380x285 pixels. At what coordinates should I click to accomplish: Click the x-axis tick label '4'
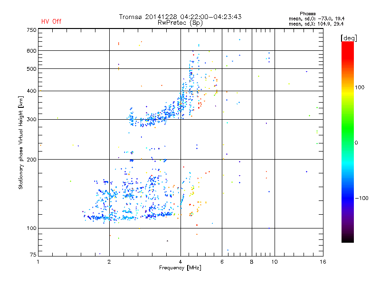[x=180, y=262]
